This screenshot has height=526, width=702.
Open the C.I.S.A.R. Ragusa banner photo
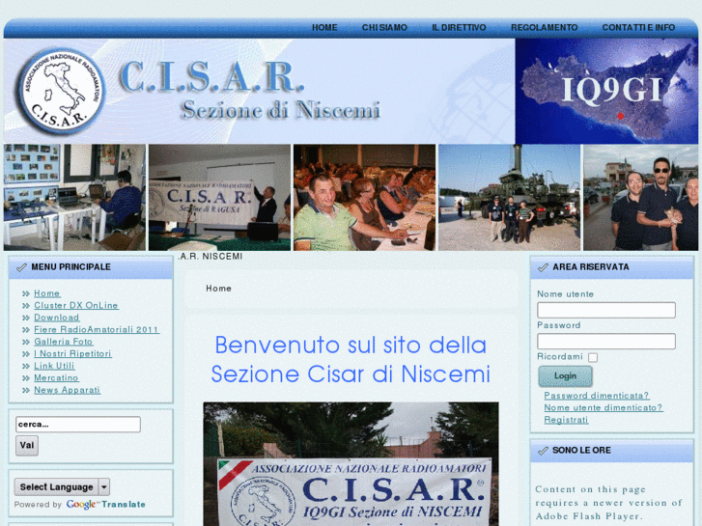219,197
